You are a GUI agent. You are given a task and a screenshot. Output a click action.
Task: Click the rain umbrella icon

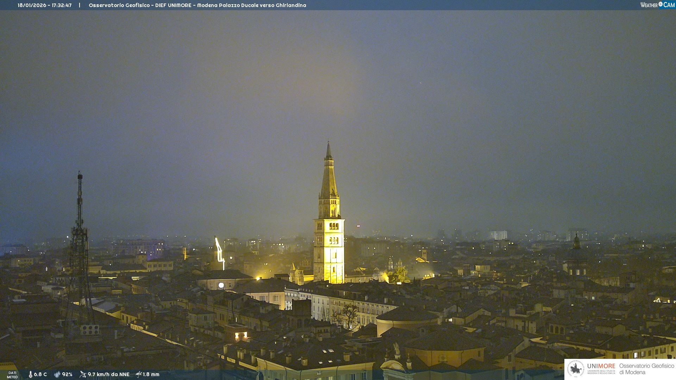[138, 374]
